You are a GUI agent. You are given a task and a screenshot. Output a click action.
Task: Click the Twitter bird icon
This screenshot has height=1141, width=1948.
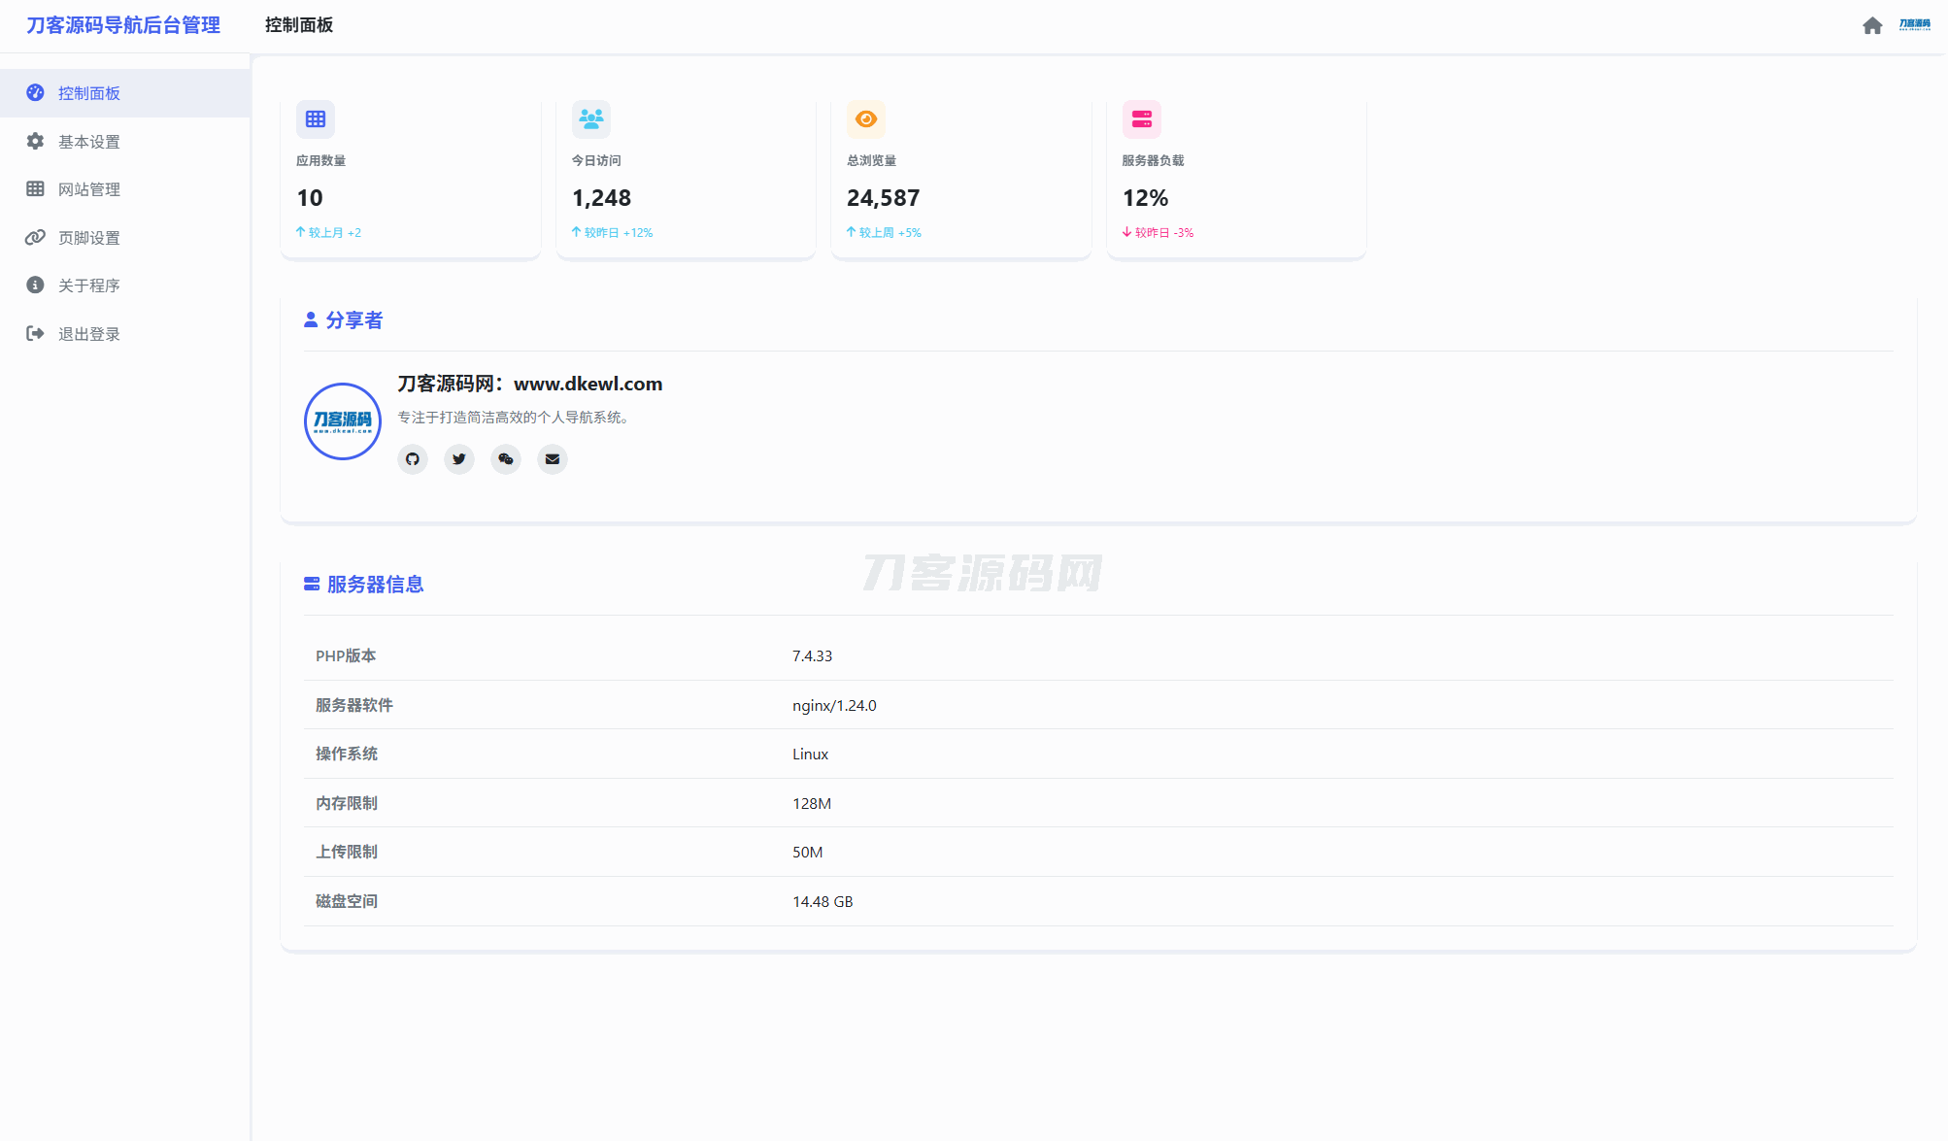459,459
